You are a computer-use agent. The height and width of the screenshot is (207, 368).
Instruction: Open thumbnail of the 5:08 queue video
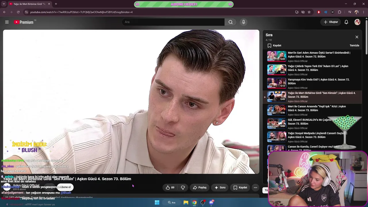[277, 124]
